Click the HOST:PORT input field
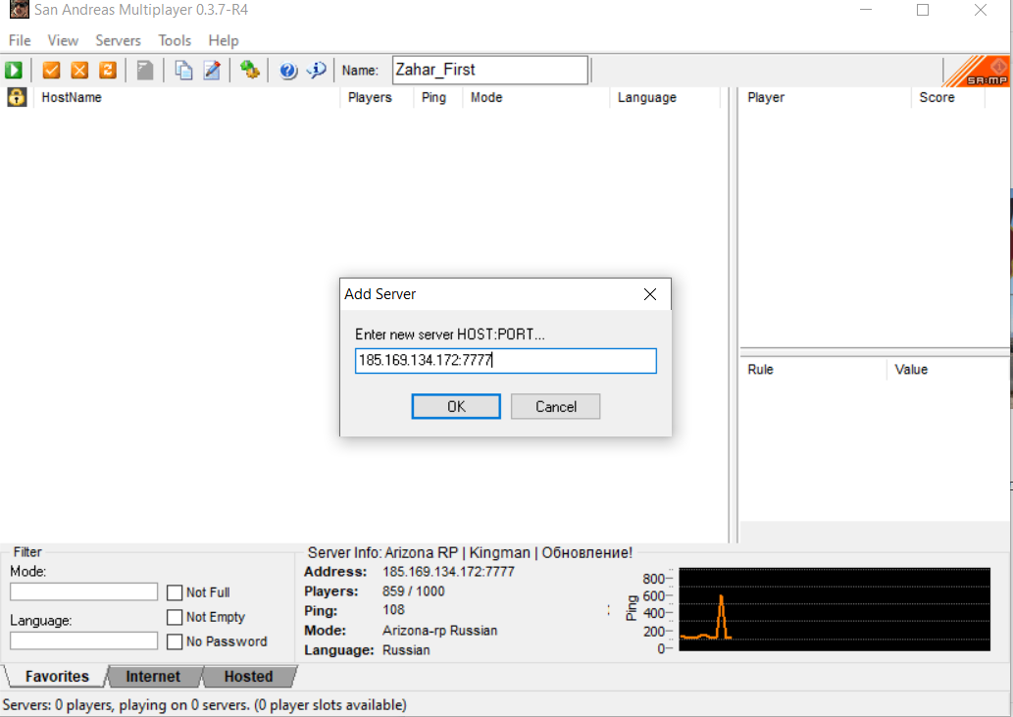The height and width of the screenshot is (717, 1013). click(506, 360)
